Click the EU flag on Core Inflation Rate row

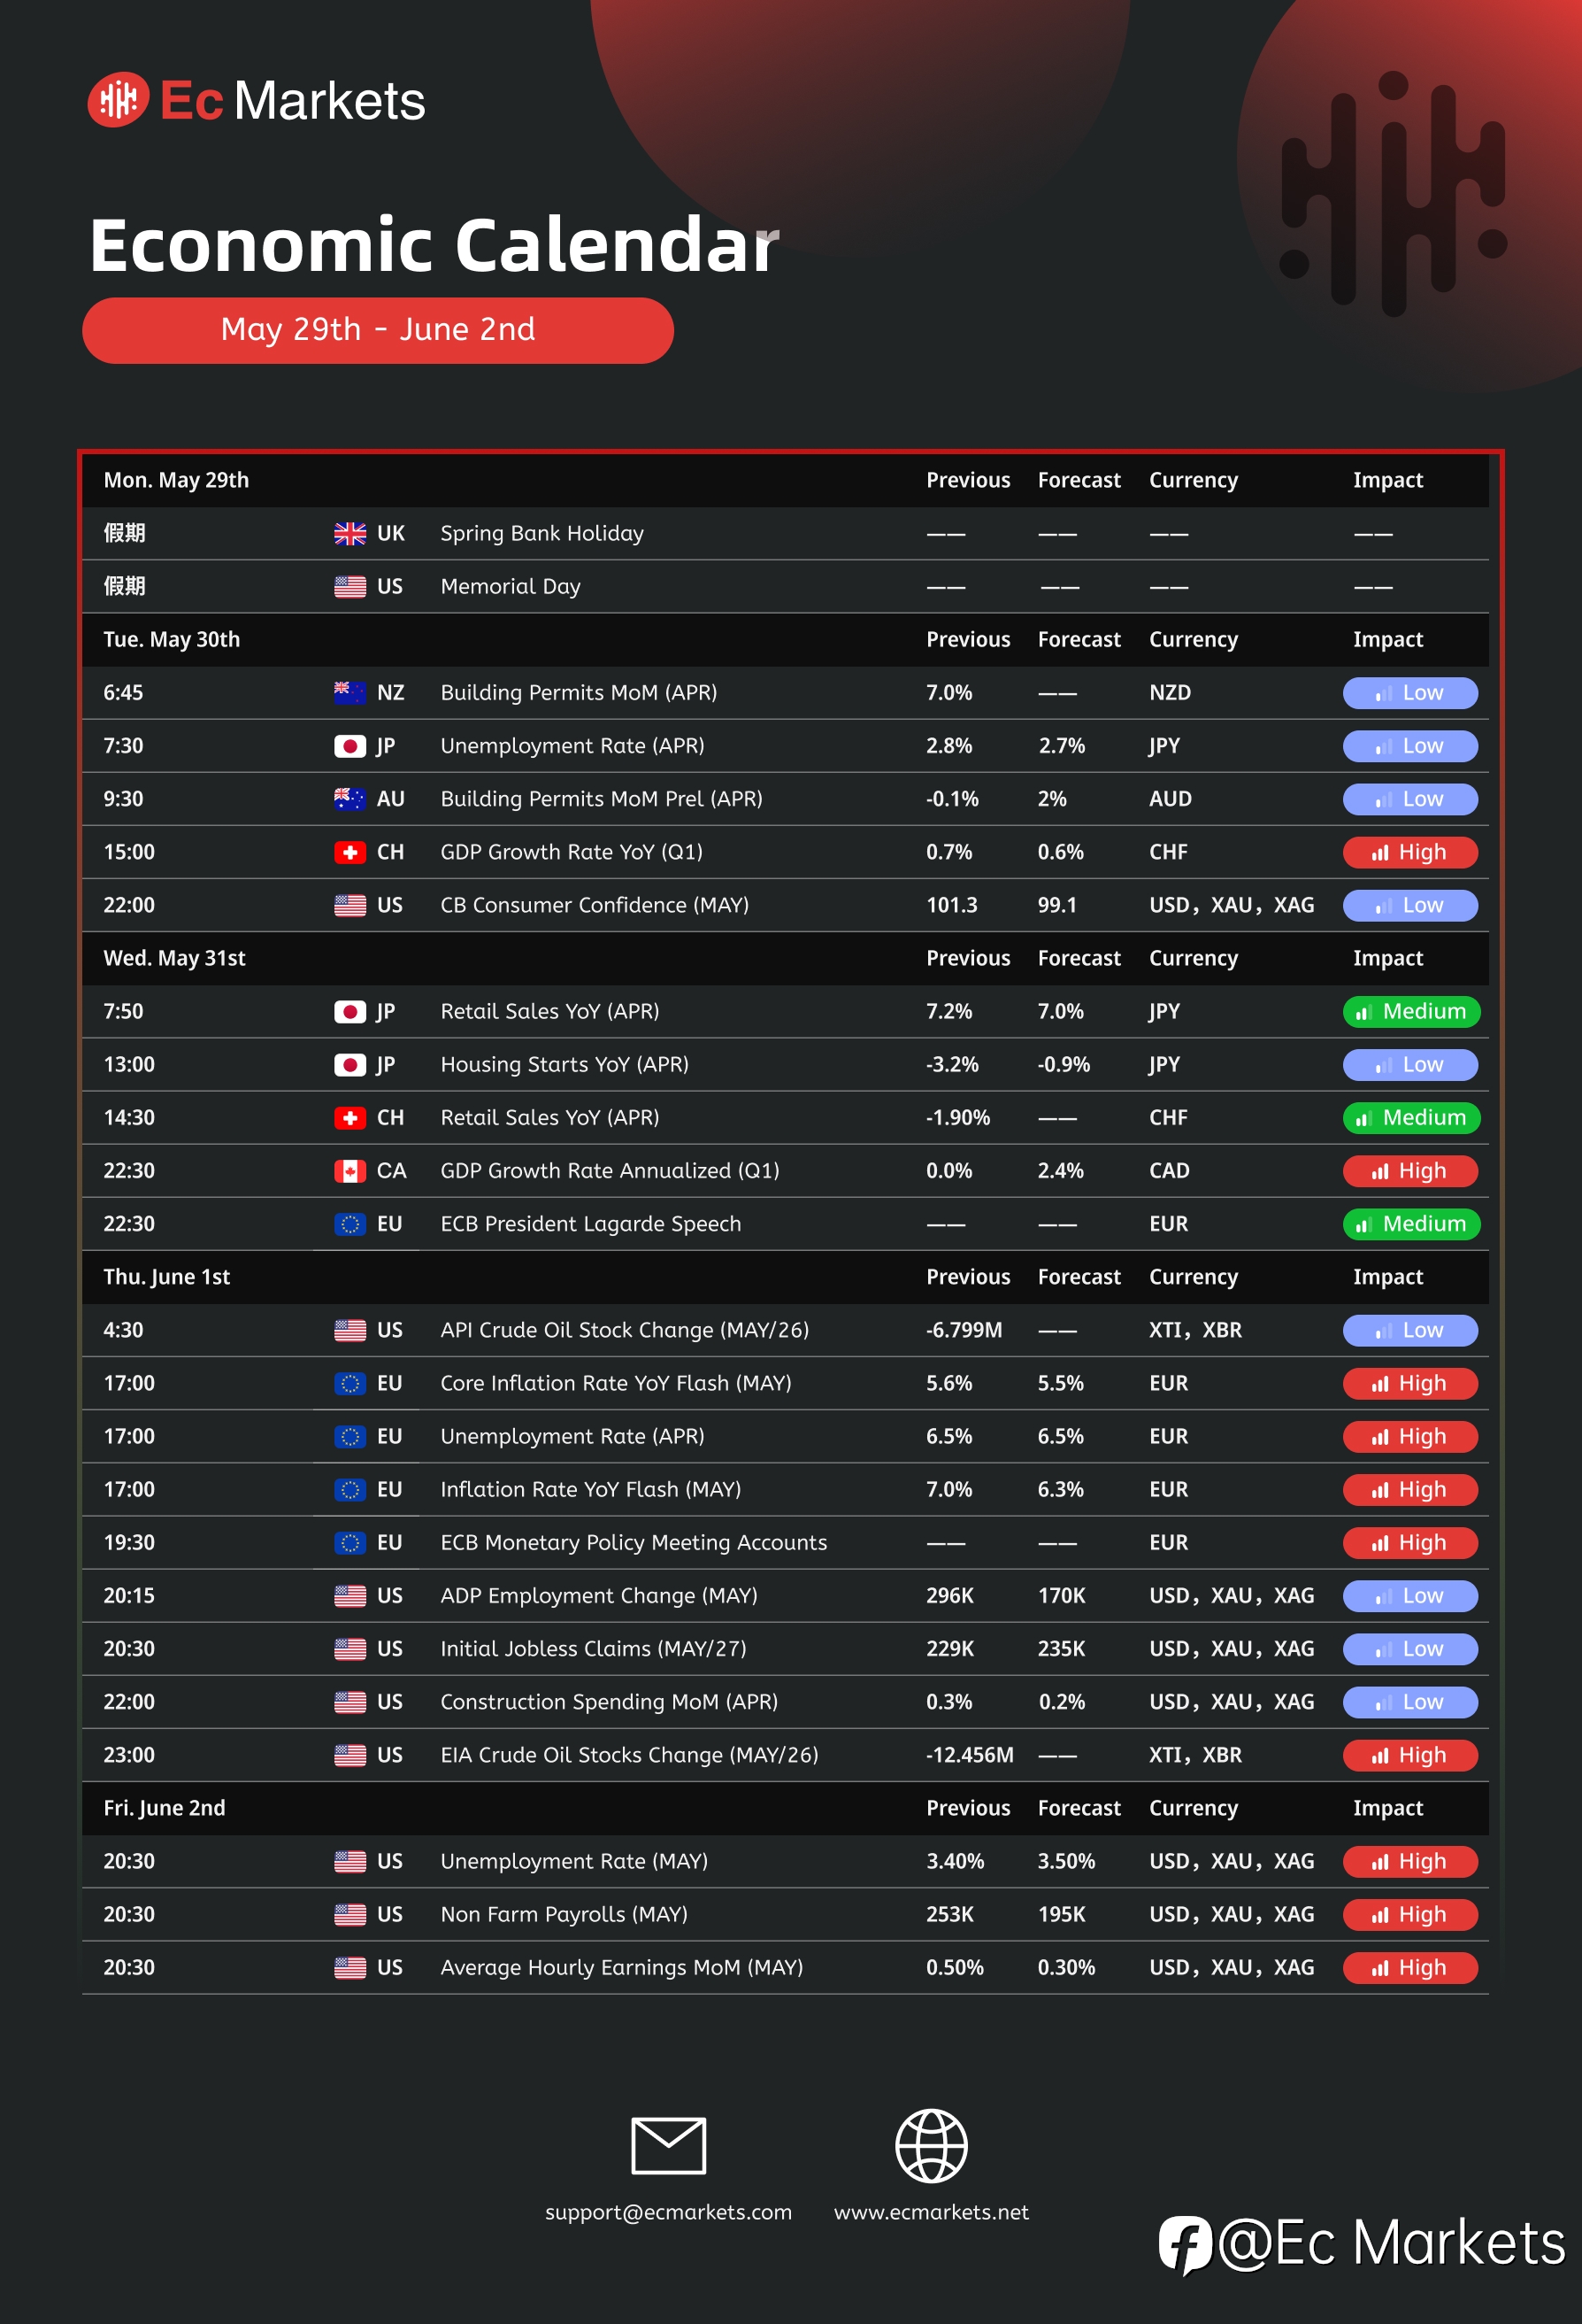pyautogui.click(x=349, y=1383)
